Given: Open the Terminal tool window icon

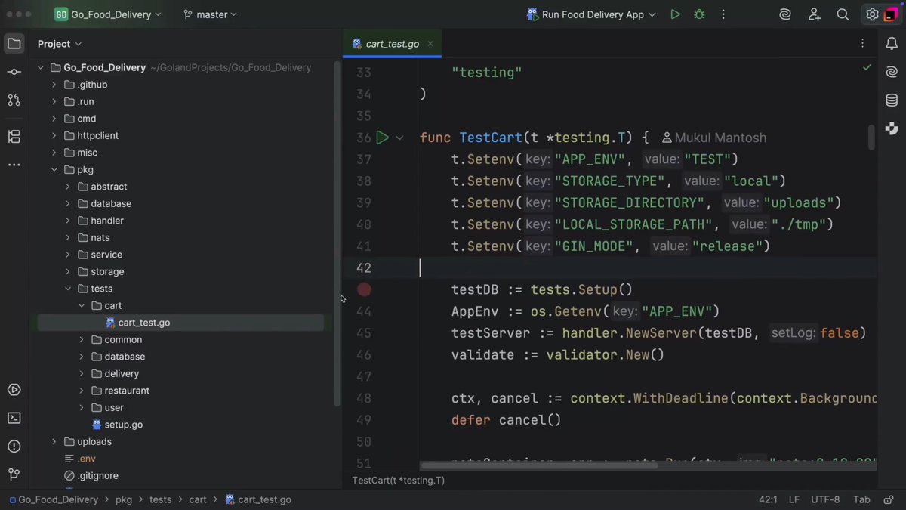Looking at the screenshot, I should tap(14, 418).
